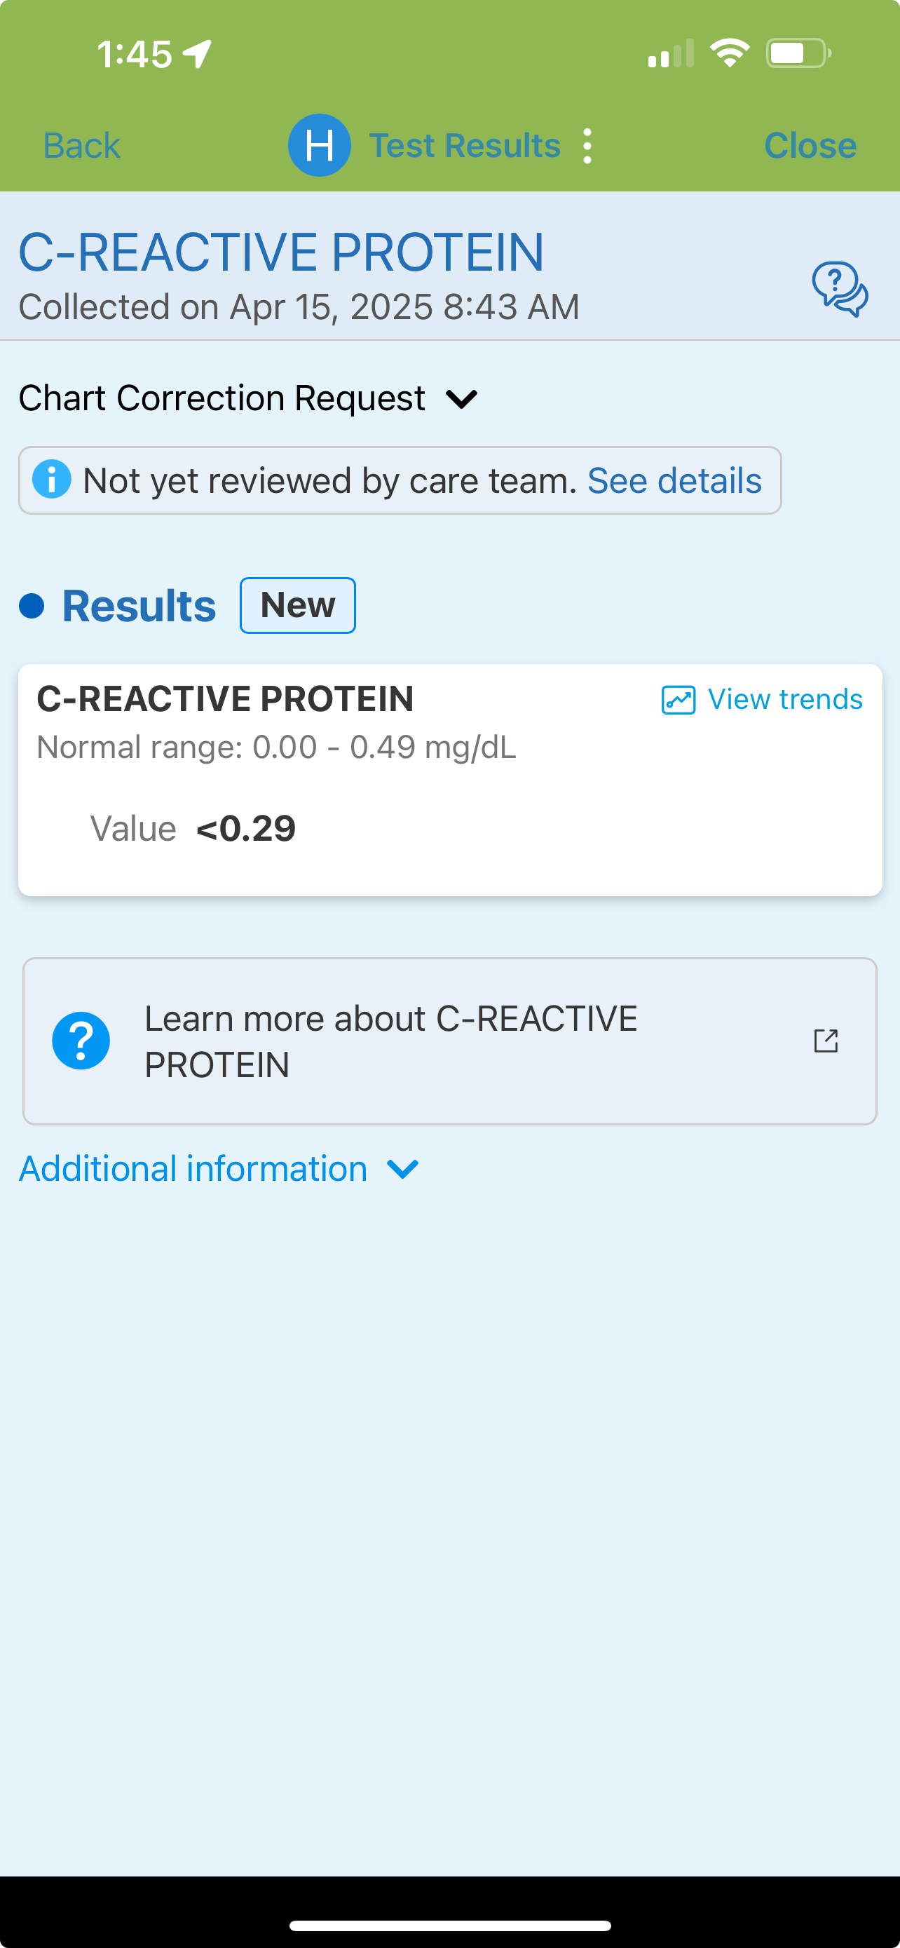Open the View trends link

pyautogui.click(x=784, y=700)
